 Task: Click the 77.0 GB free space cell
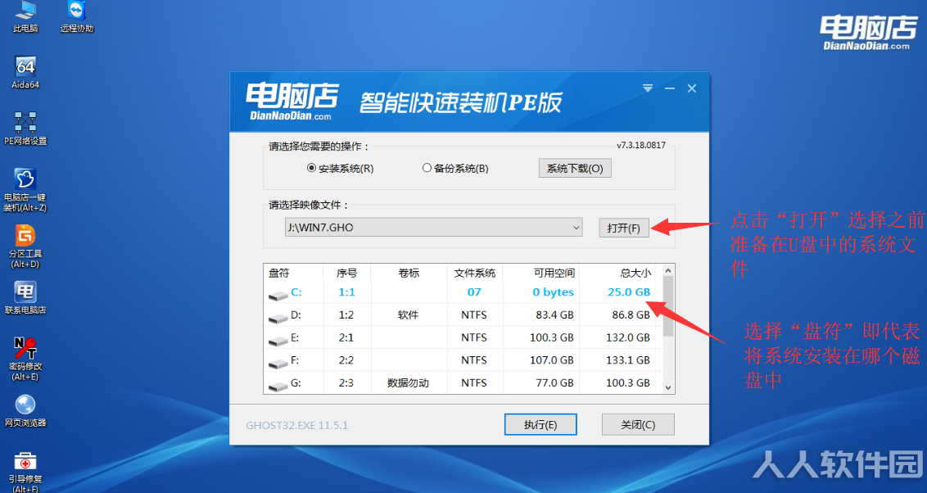[x=554, y=383]
